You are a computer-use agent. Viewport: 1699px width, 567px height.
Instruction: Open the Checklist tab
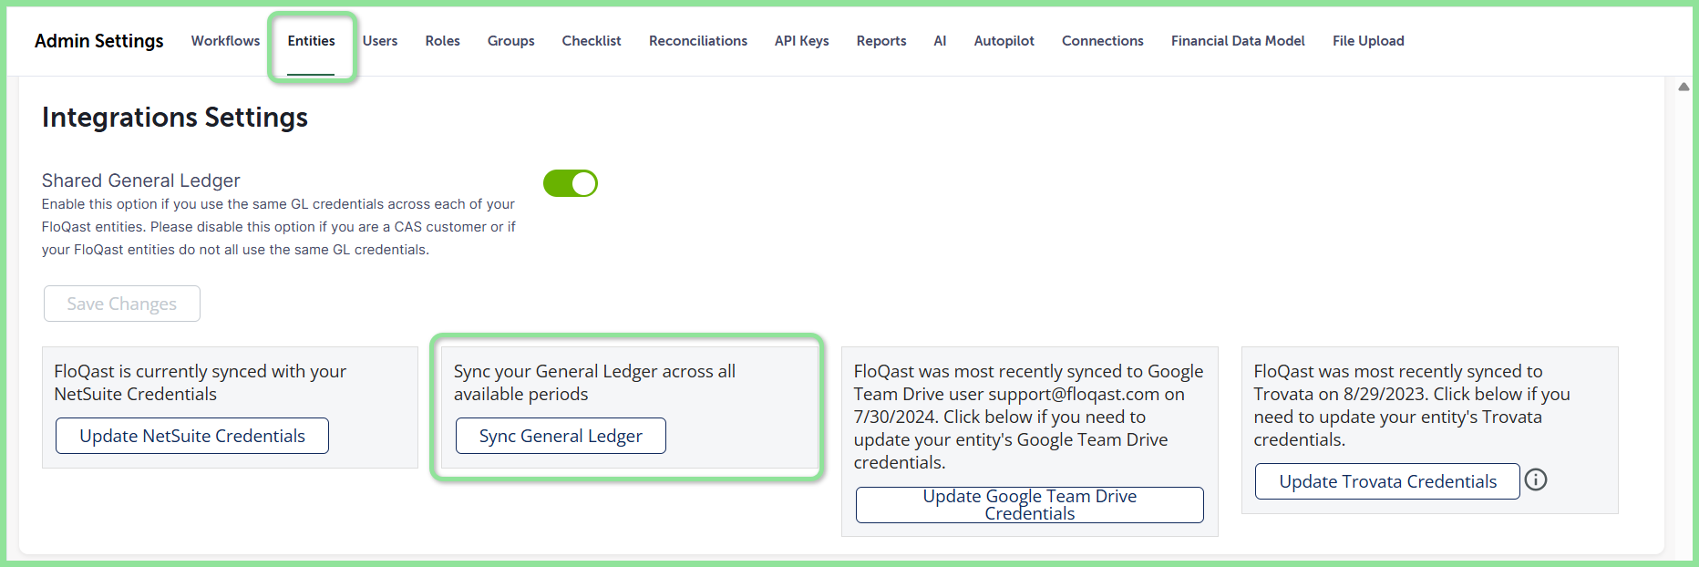click(592, 41)
